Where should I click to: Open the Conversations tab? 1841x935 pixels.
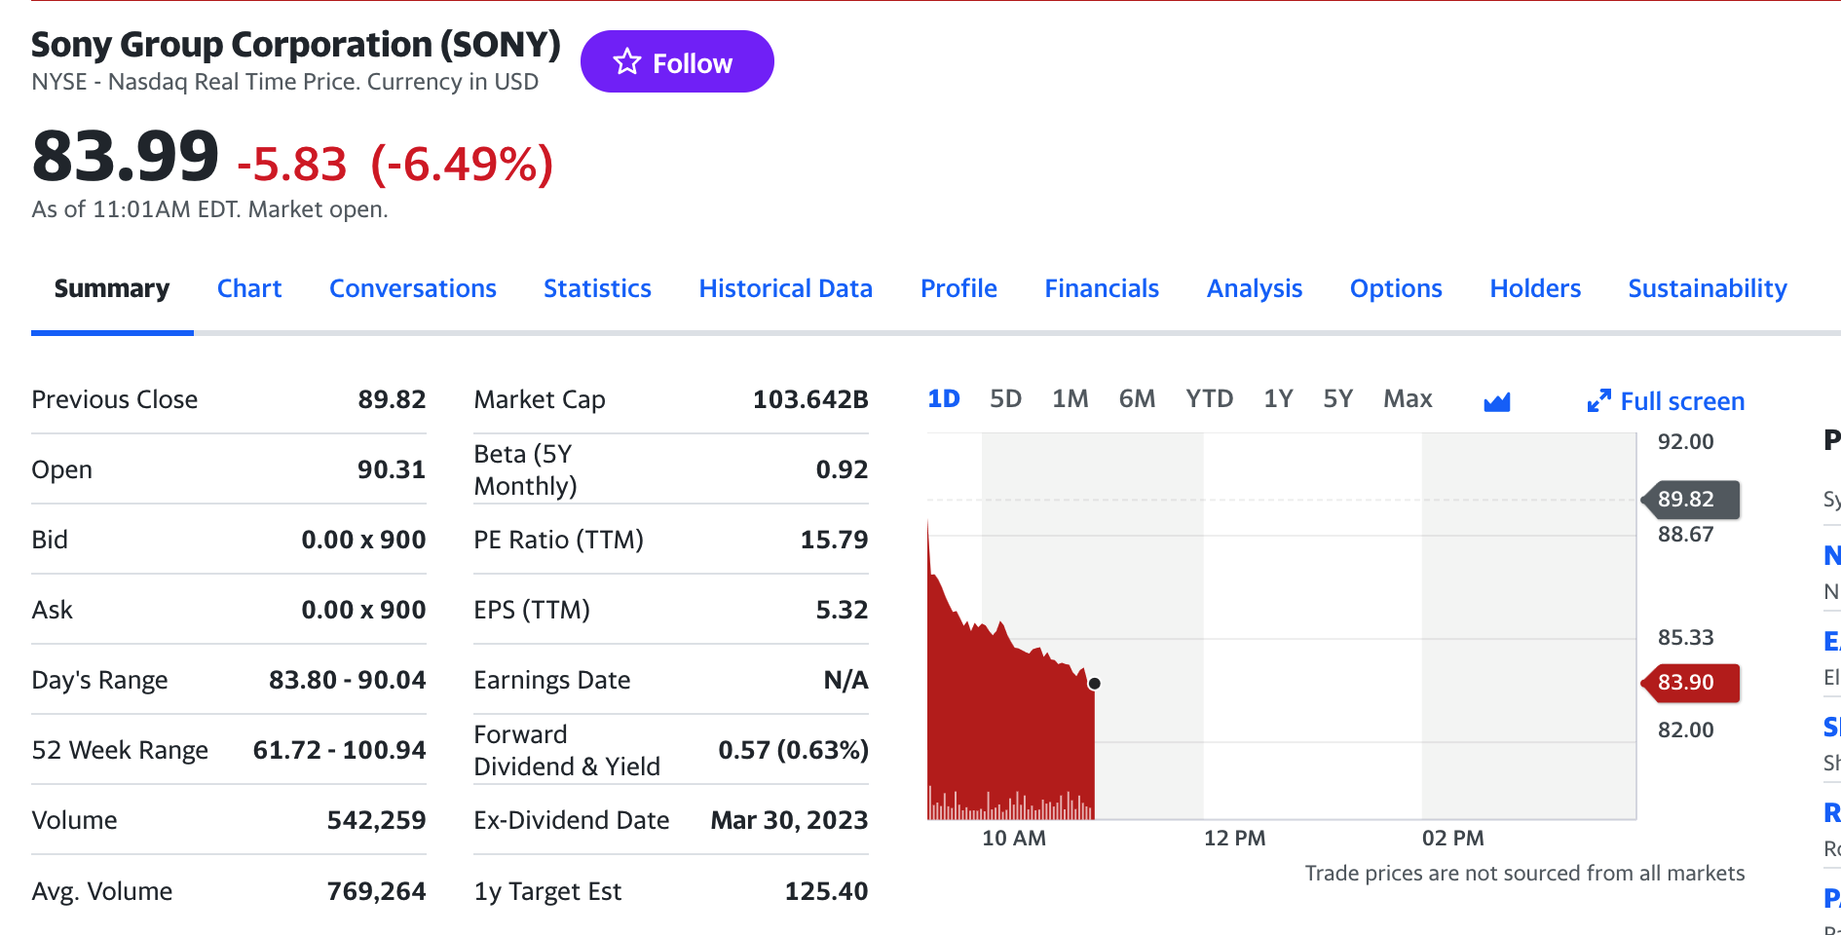coord(413,288)
